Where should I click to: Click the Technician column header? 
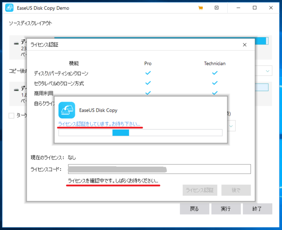[x=215, y=64]
